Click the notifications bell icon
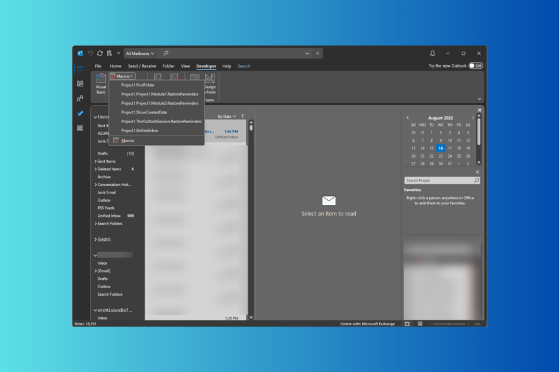Screen dimensions: 559x372 [433, 53]
